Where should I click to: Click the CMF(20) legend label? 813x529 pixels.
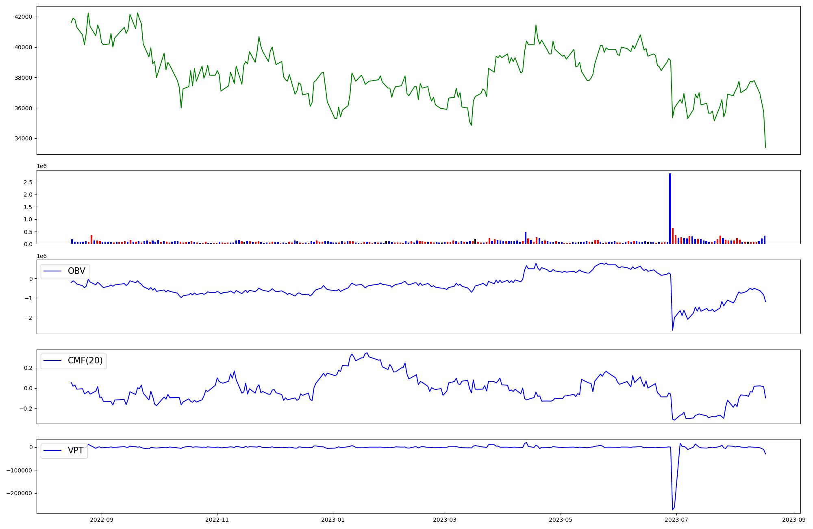(x=85, y=361)
